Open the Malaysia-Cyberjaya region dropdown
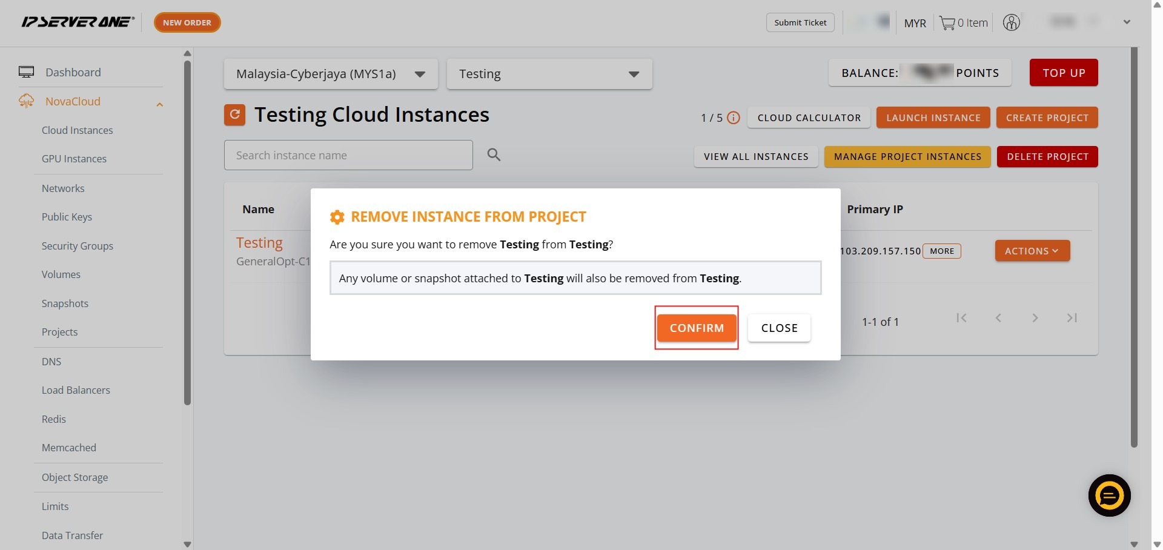The image size is (1163, 550). tap(331, 74)
